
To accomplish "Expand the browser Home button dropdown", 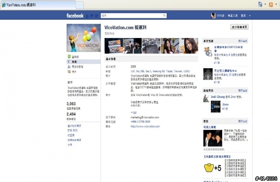I will (x=265, y=4).
